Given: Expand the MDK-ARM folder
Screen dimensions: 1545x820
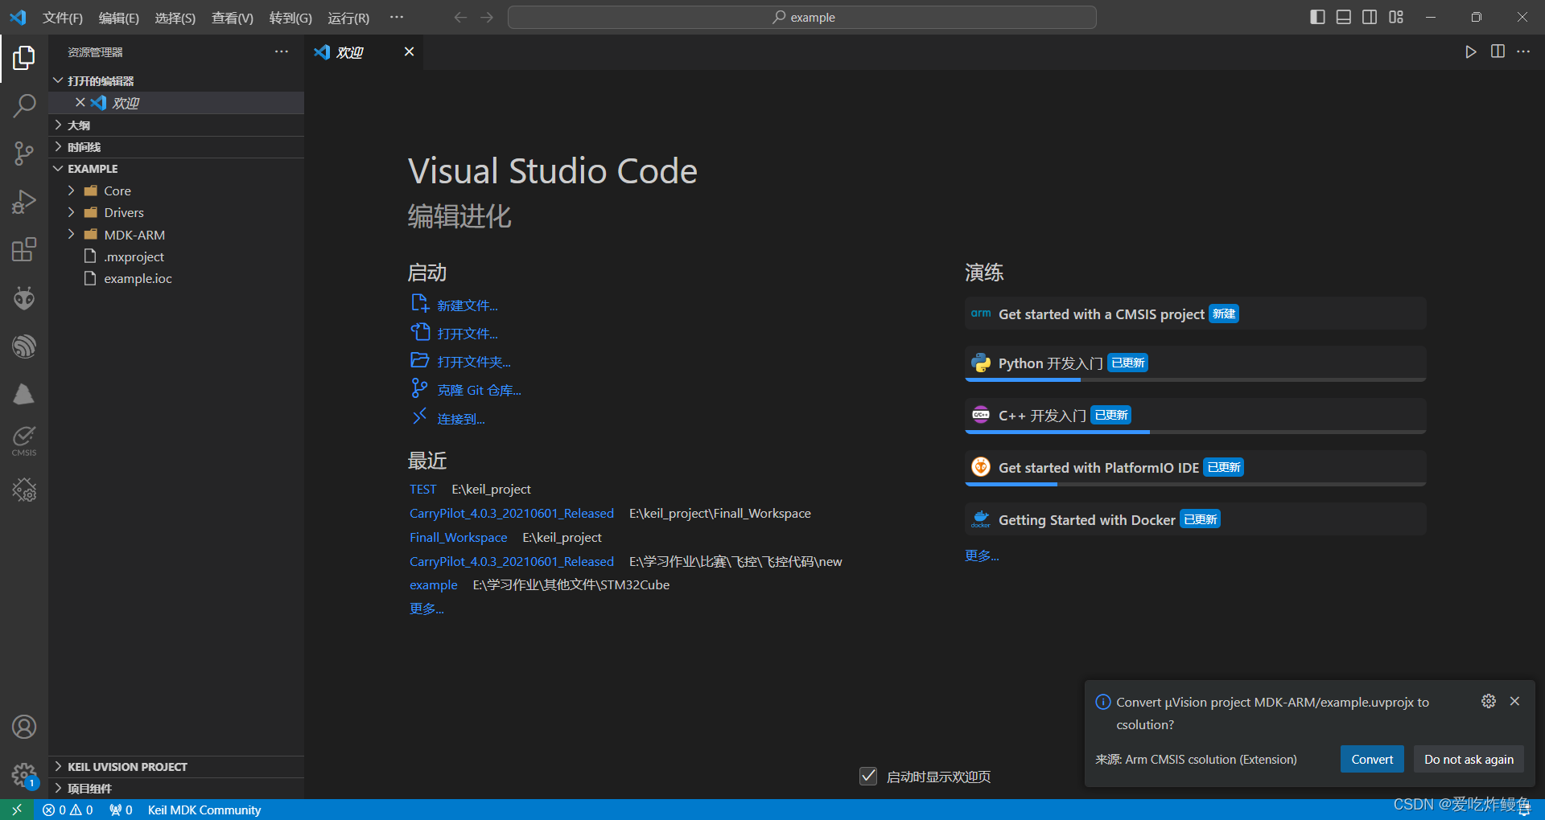Looking at the screenshot, I should pyautogui.click(x=176, y=235).
